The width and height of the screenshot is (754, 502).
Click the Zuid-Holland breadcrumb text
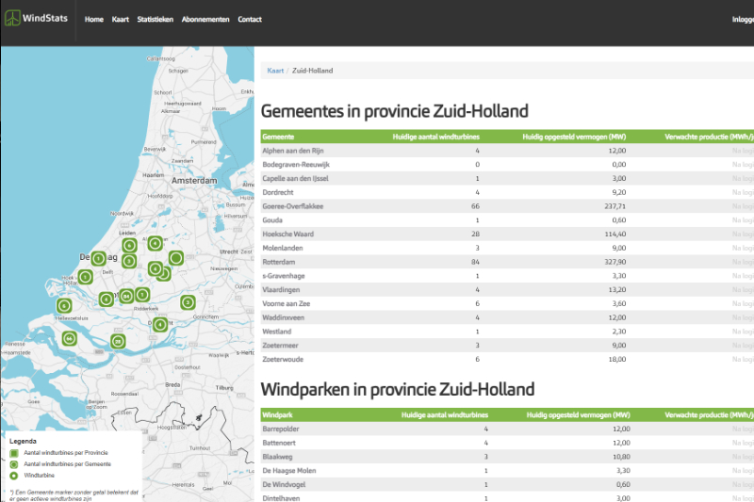pos(313,71)
